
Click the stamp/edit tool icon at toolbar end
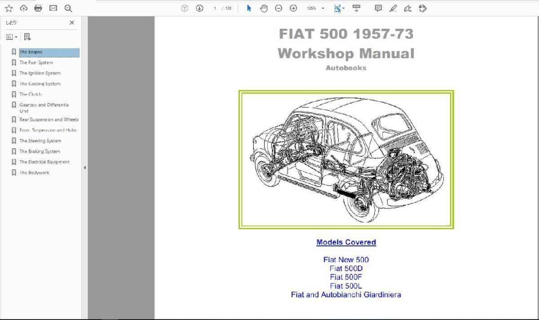[x=422, y=8]
